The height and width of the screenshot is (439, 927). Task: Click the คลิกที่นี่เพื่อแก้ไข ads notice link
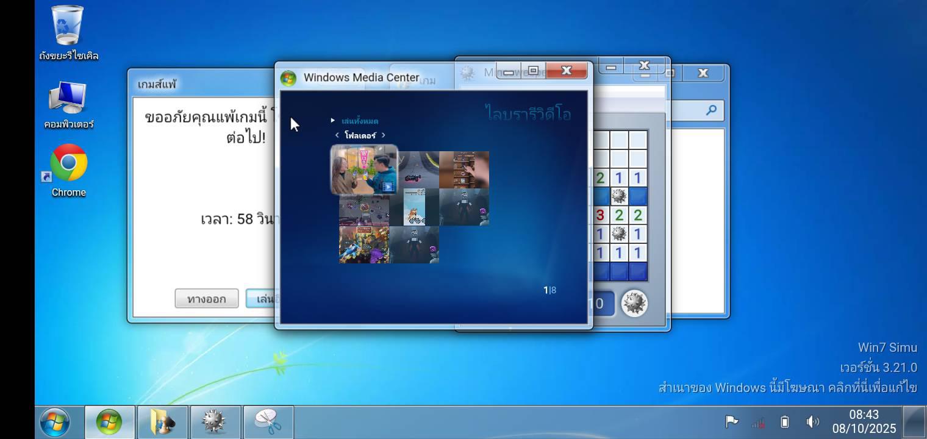874,388
